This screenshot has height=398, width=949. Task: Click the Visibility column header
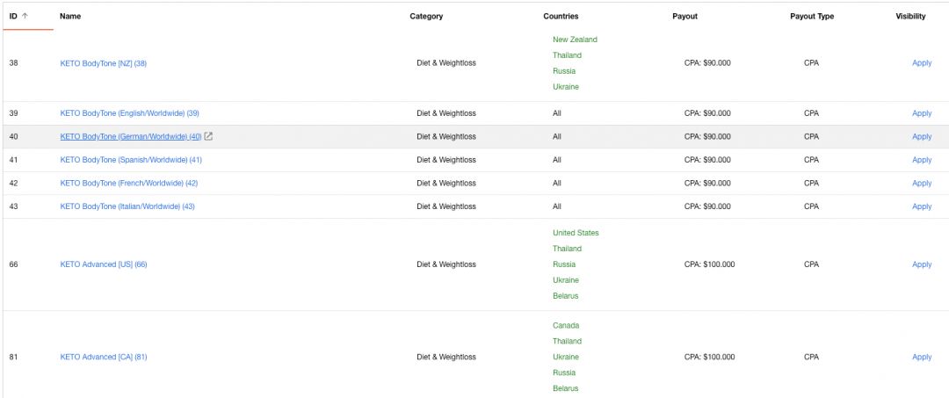[x=910, y=16]
